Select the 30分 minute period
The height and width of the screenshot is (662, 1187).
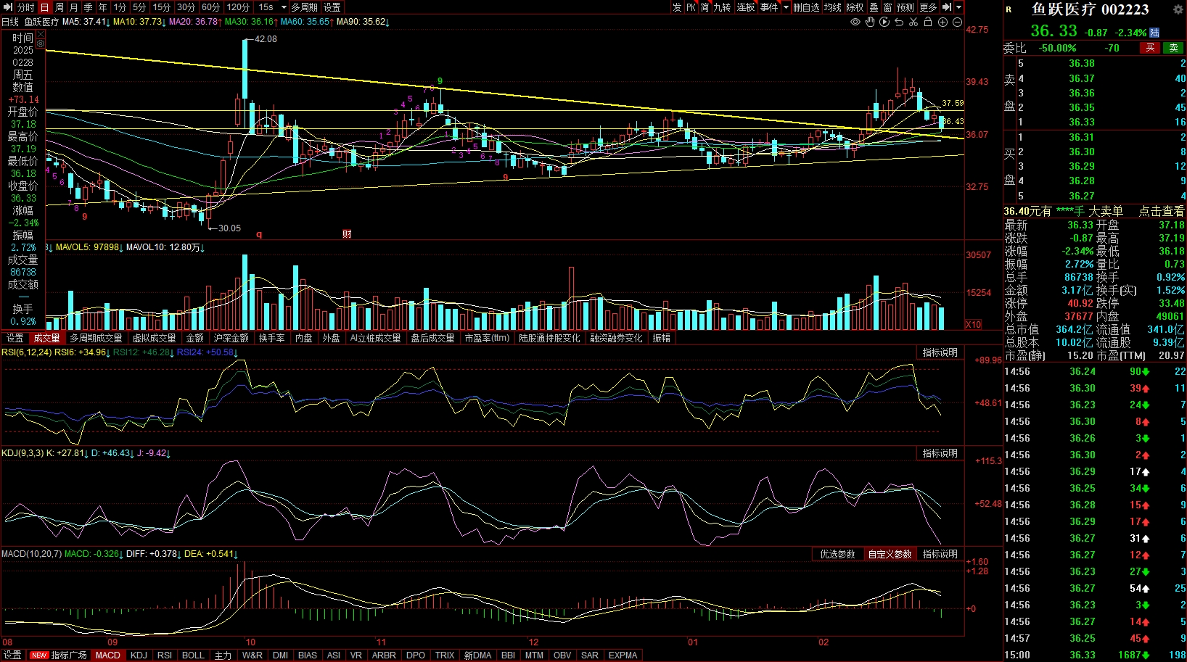click(186, 7)
